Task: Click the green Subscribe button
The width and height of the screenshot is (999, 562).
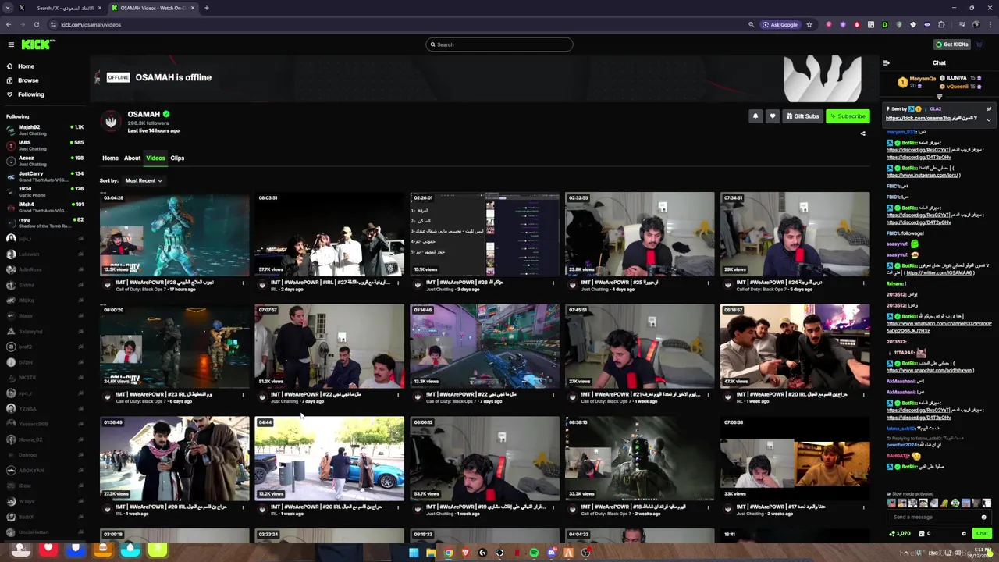Action: 848,116
